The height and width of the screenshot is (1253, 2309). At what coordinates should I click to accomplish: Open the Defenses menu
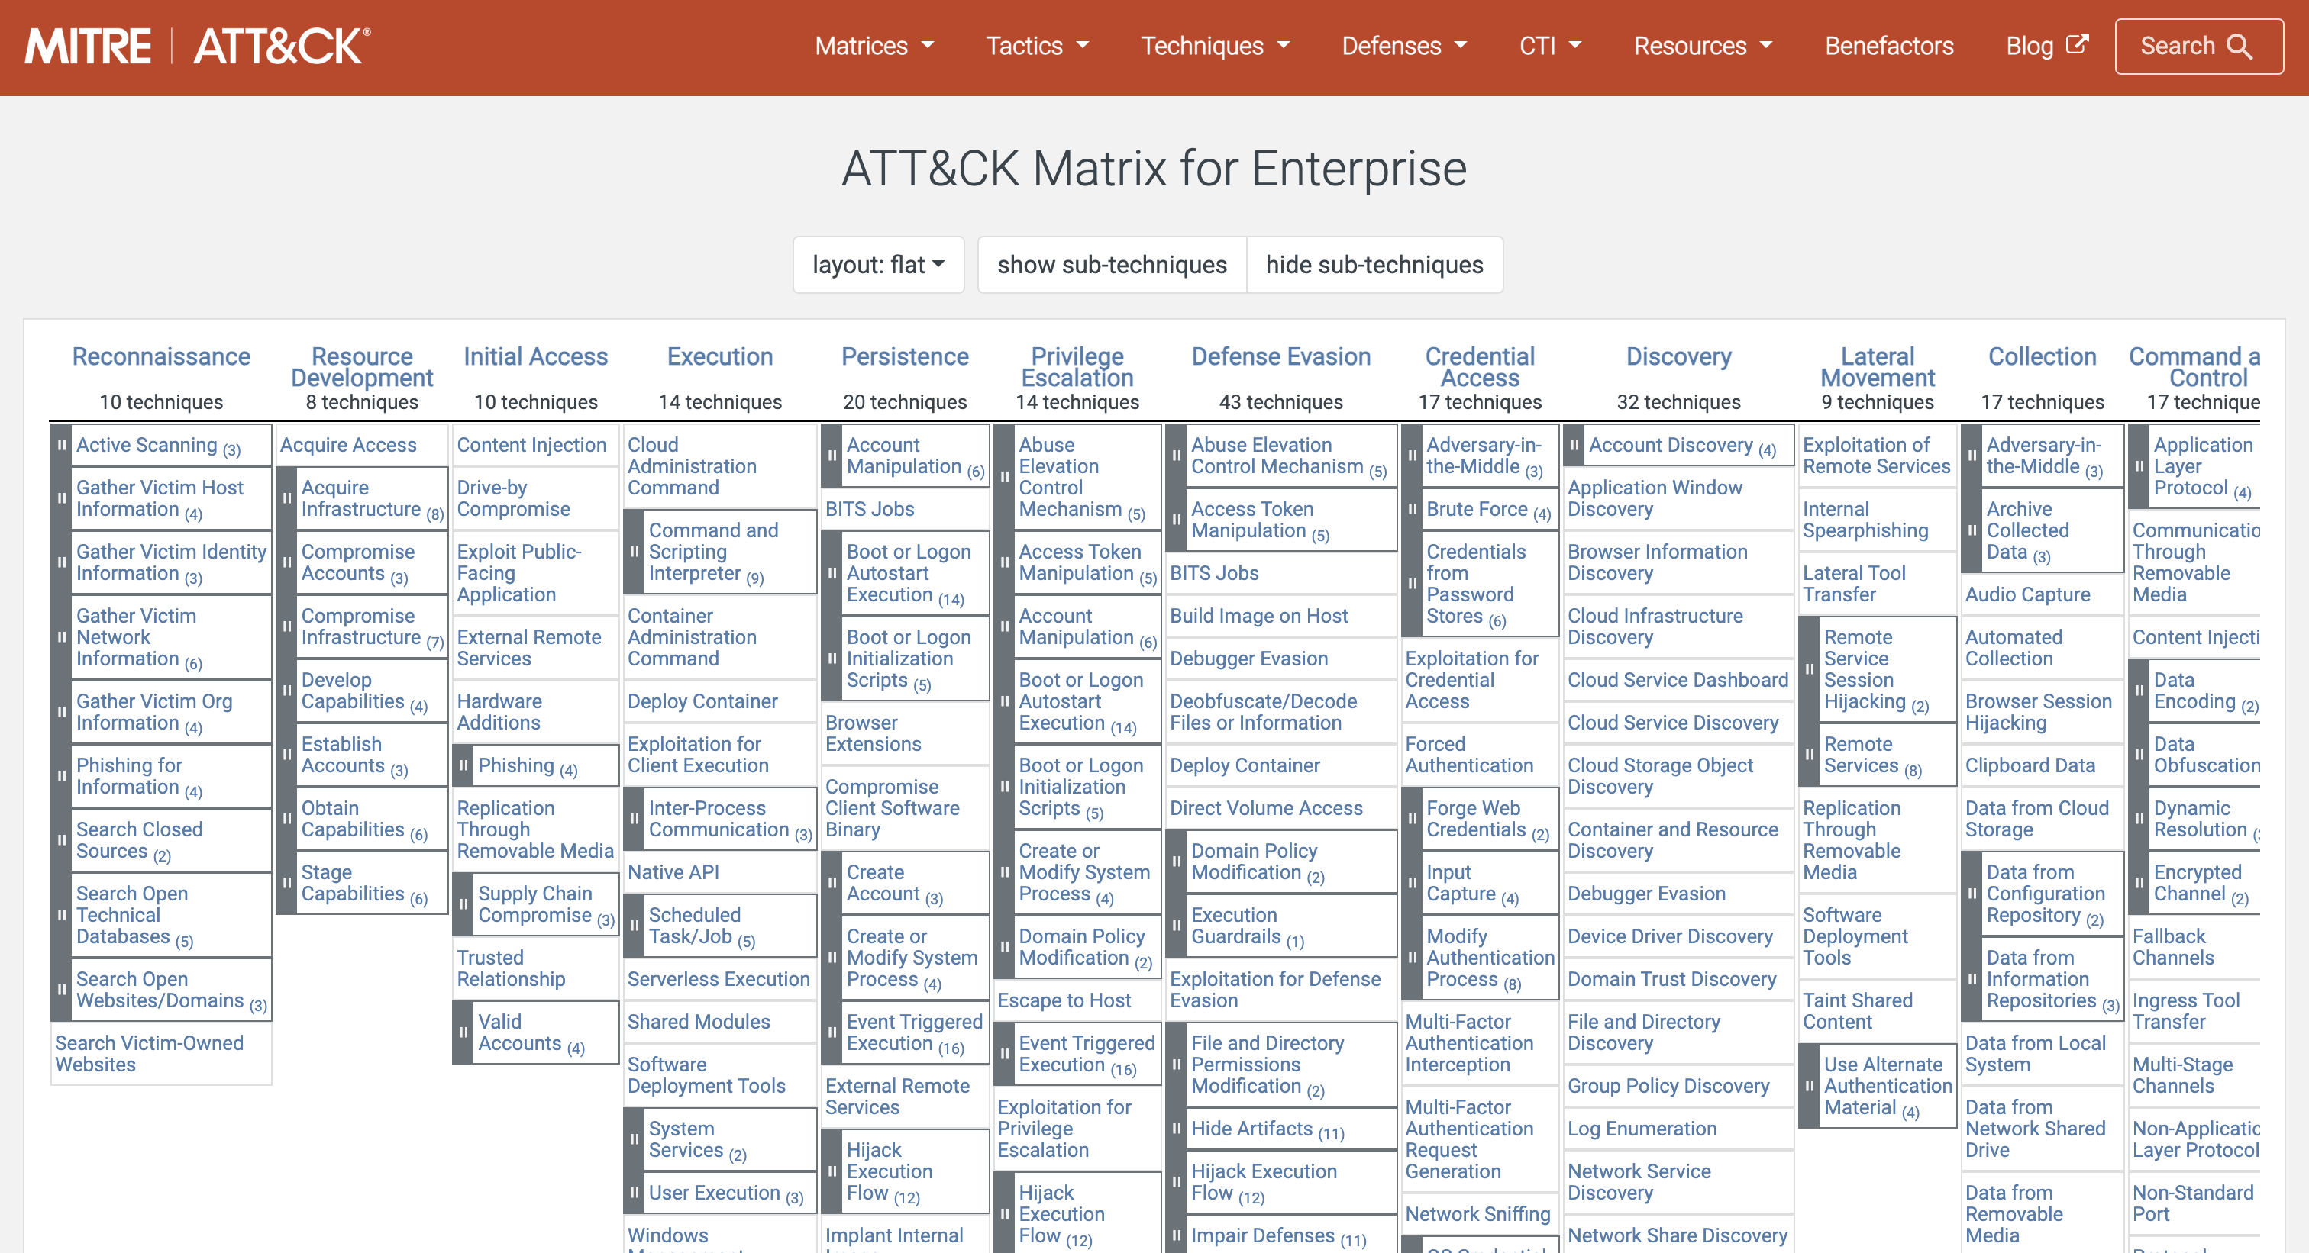coord(1403,47)
